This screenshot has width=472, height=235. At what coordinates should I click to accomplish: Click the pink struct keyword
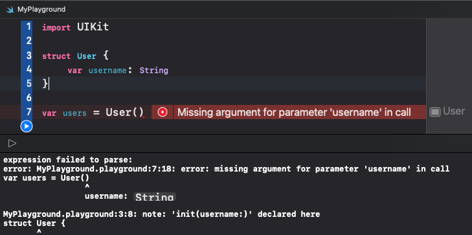tap(56, 56)
